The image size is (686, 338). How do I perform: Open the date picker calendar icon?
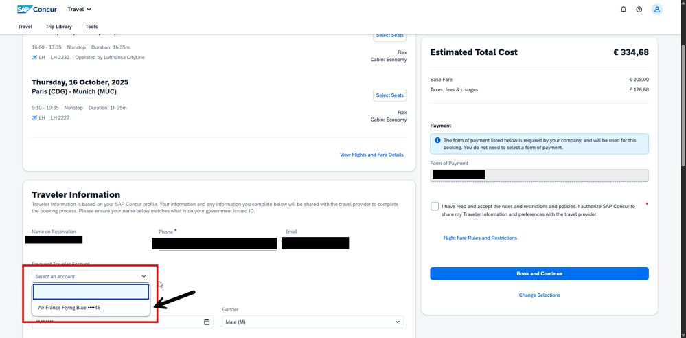(x=207, y=322)
